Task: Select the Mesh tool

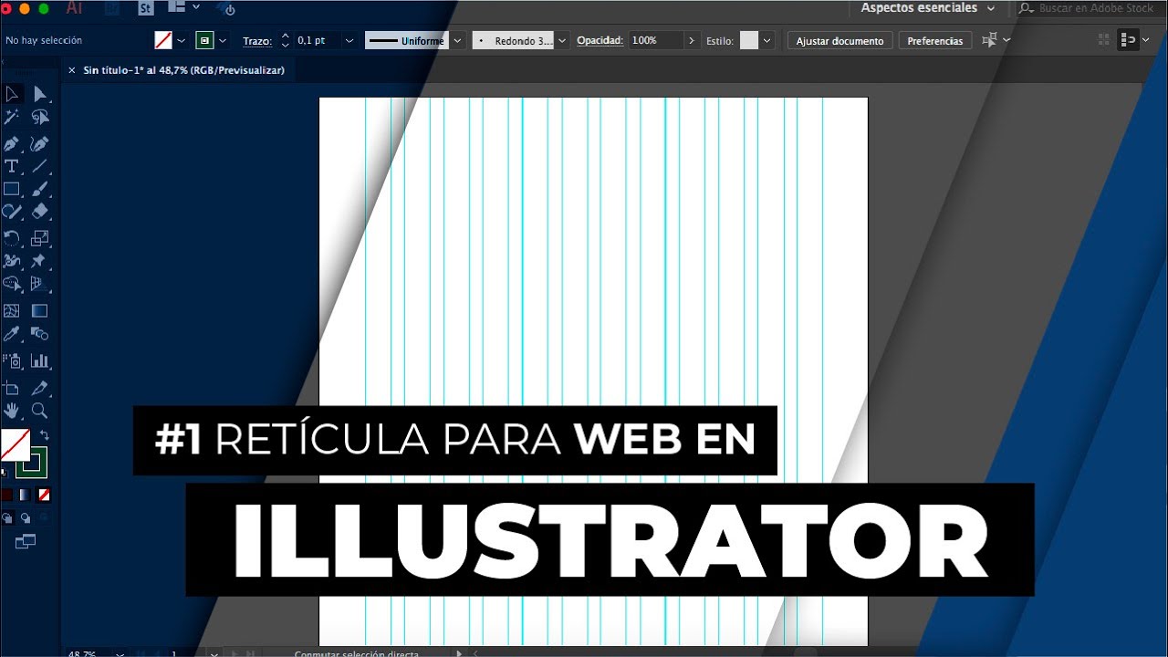Action: 12,311
